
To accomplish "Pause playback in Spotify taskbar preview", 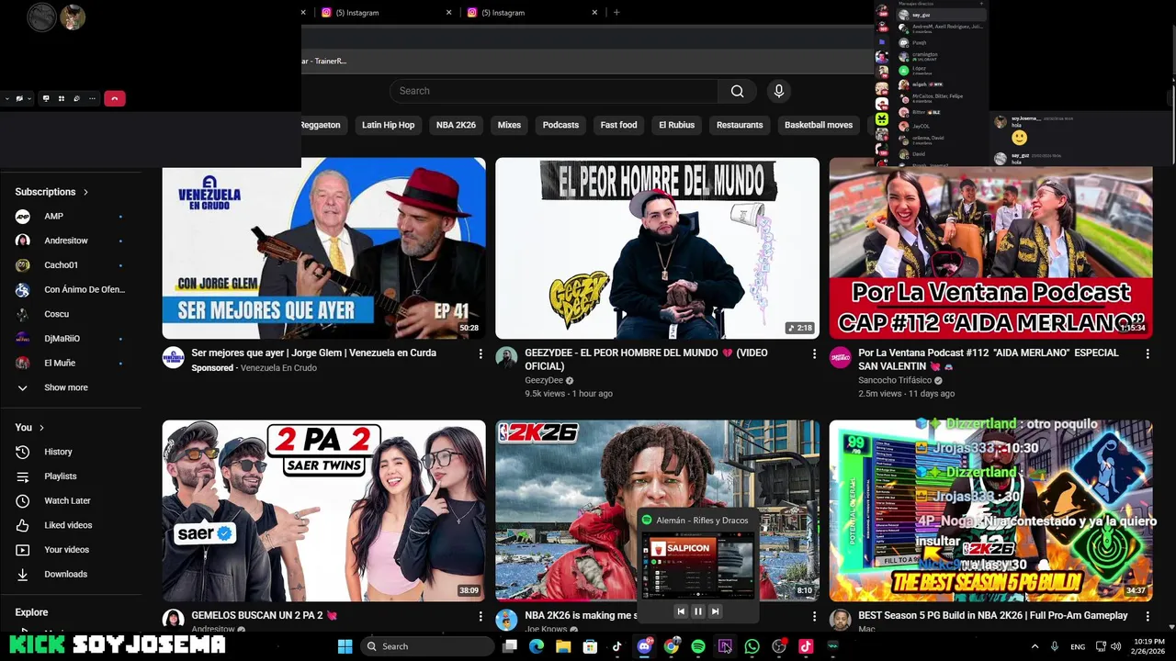I will 697,611.
